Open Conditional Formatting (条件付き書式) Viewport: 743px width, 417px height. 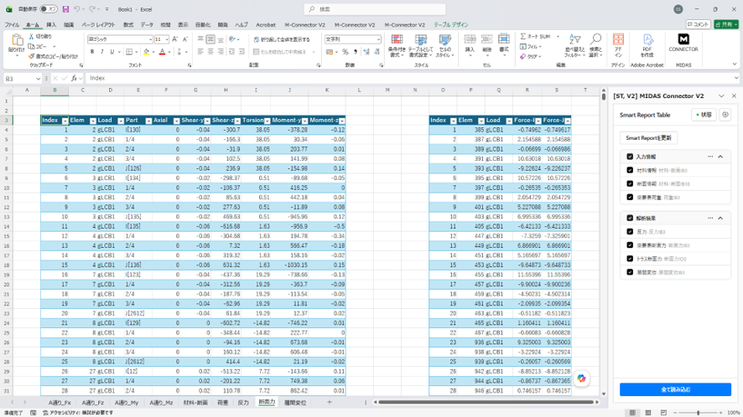click(x=396, y=46)
